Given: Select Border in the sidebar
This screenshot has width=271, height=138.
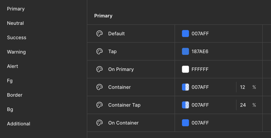Looking at the screenshot, I should pyautogui.click(x=15, y=95).
